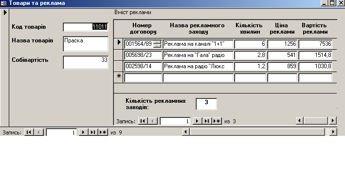Click empty price field in new row
345x187 pixels.
click(x=282, y=77)
